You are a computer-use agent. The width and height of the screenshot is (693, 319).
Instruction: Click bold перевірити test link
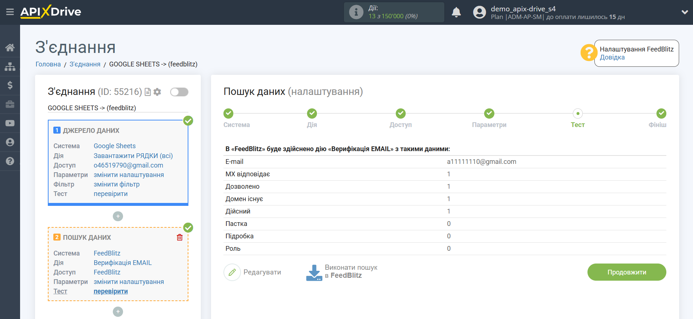click(111, 291)
